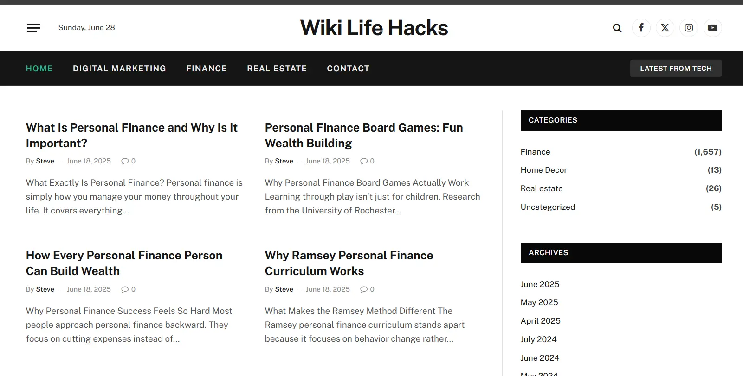Open the June 2025 archive link
743x376 pixels.
(x=540, y=284)
